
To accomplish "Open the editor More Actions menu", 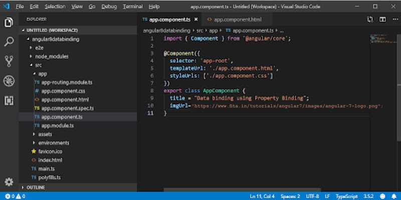I will pyautogui.click(x=395, y=20).
